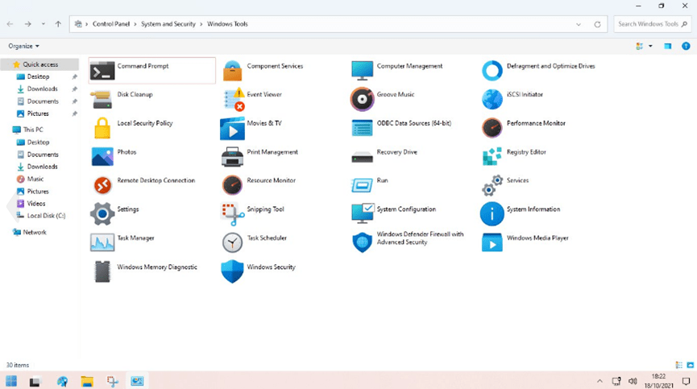Click the Search Windows Tools field
The width and height of the screenshot is (697, 389).
pyautogui.click(x=647, y=24)
